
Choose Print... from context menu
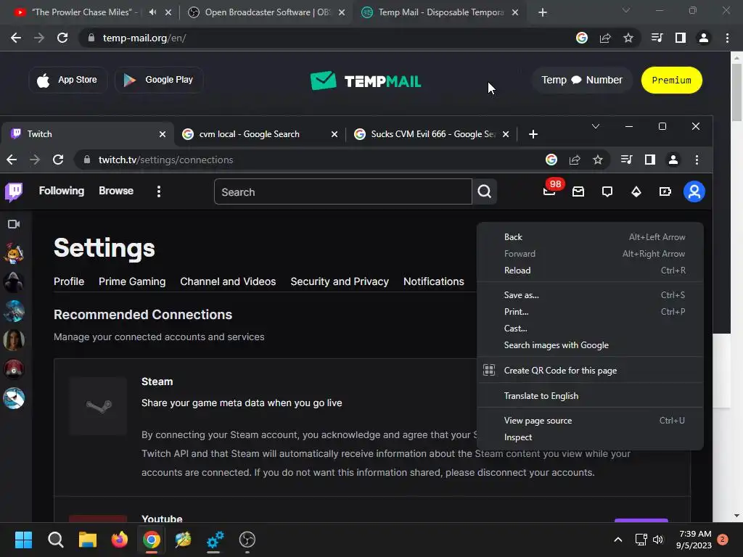pyautogui.click(x=590, y=312)
